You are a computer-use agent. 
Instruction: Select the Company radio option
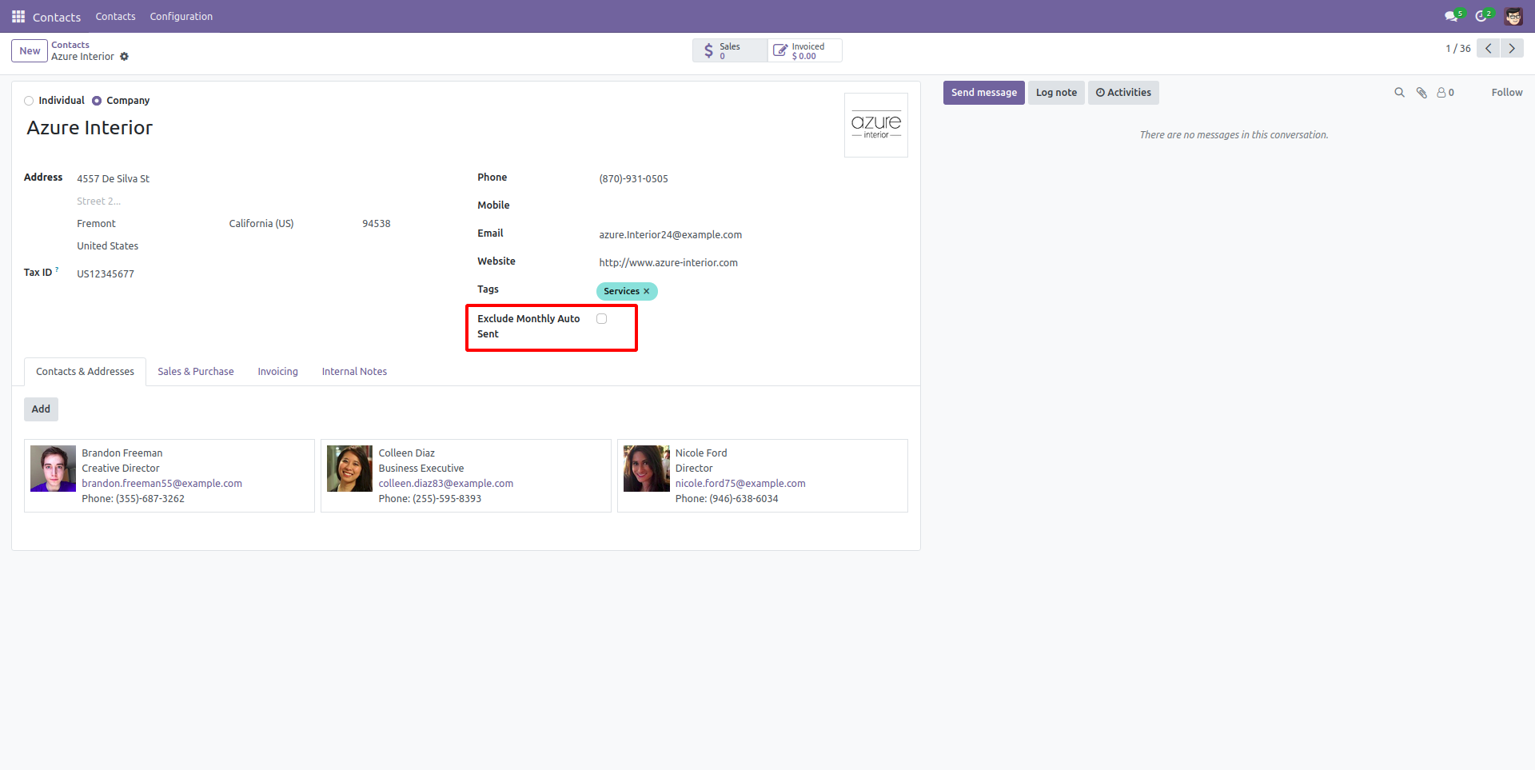[x=97, y=101]
